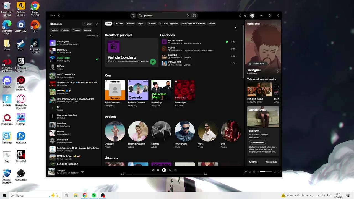Select Géneros y estados de ánimo filter
The height and width of the screenshot is (199, 354).
coord(193,23)
